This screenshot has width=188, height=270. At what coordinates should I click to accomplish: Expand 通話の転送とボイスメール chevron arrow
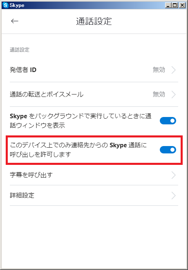(x=174, y=94)
